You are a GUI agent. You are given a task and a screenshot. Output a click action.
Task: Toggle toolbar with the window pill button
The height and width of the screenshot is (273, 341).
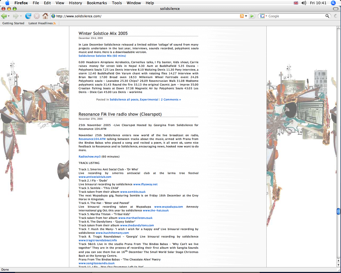point(336,9)
